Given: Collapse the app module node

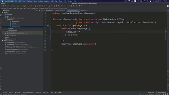Looking at the screenshot, I should point(3,13).
